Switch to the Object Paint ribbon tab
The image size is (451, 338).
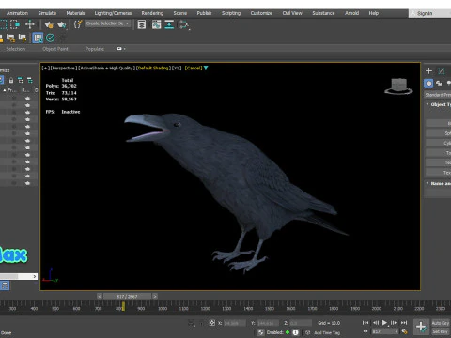click(55, 49)
